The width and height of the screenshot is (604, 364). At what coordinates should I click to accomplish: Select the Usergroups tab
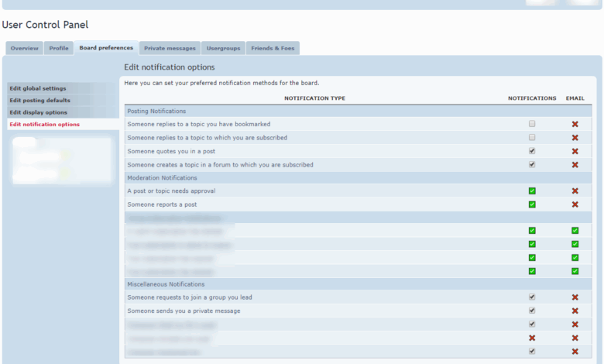[x=223, y=48]
